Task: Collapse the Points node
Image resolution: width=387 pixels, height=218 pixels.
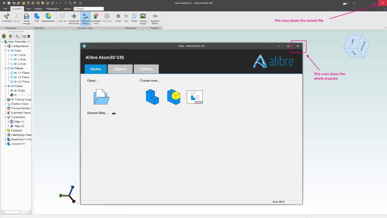Action: [5, 86]
